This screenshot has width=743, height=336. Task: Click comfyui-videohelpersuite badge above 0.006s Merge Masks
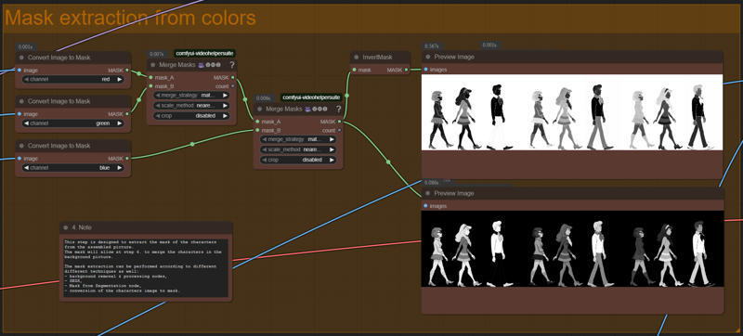(x=311, y=97)
